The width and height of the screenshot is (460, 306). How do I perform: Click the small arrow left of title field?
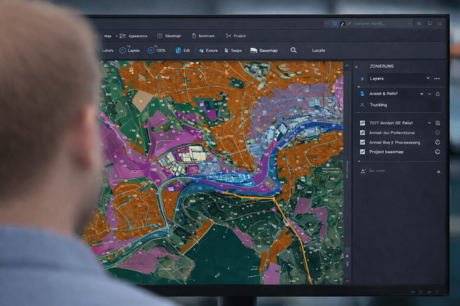[327, 23]
